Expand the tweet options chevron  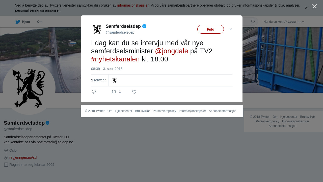tap(230, 29)
